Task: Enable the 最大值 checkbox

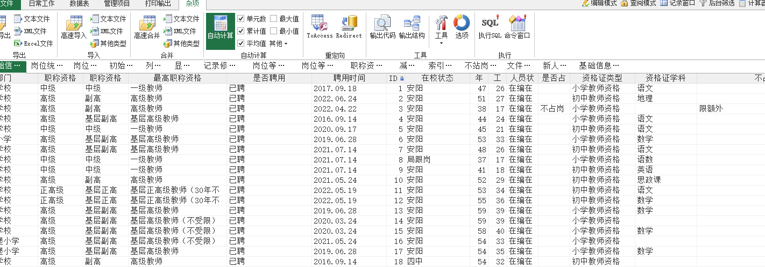Action: tap(274, 19)
